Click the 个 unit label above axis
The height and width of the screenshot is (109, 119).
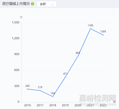point(21,17)
